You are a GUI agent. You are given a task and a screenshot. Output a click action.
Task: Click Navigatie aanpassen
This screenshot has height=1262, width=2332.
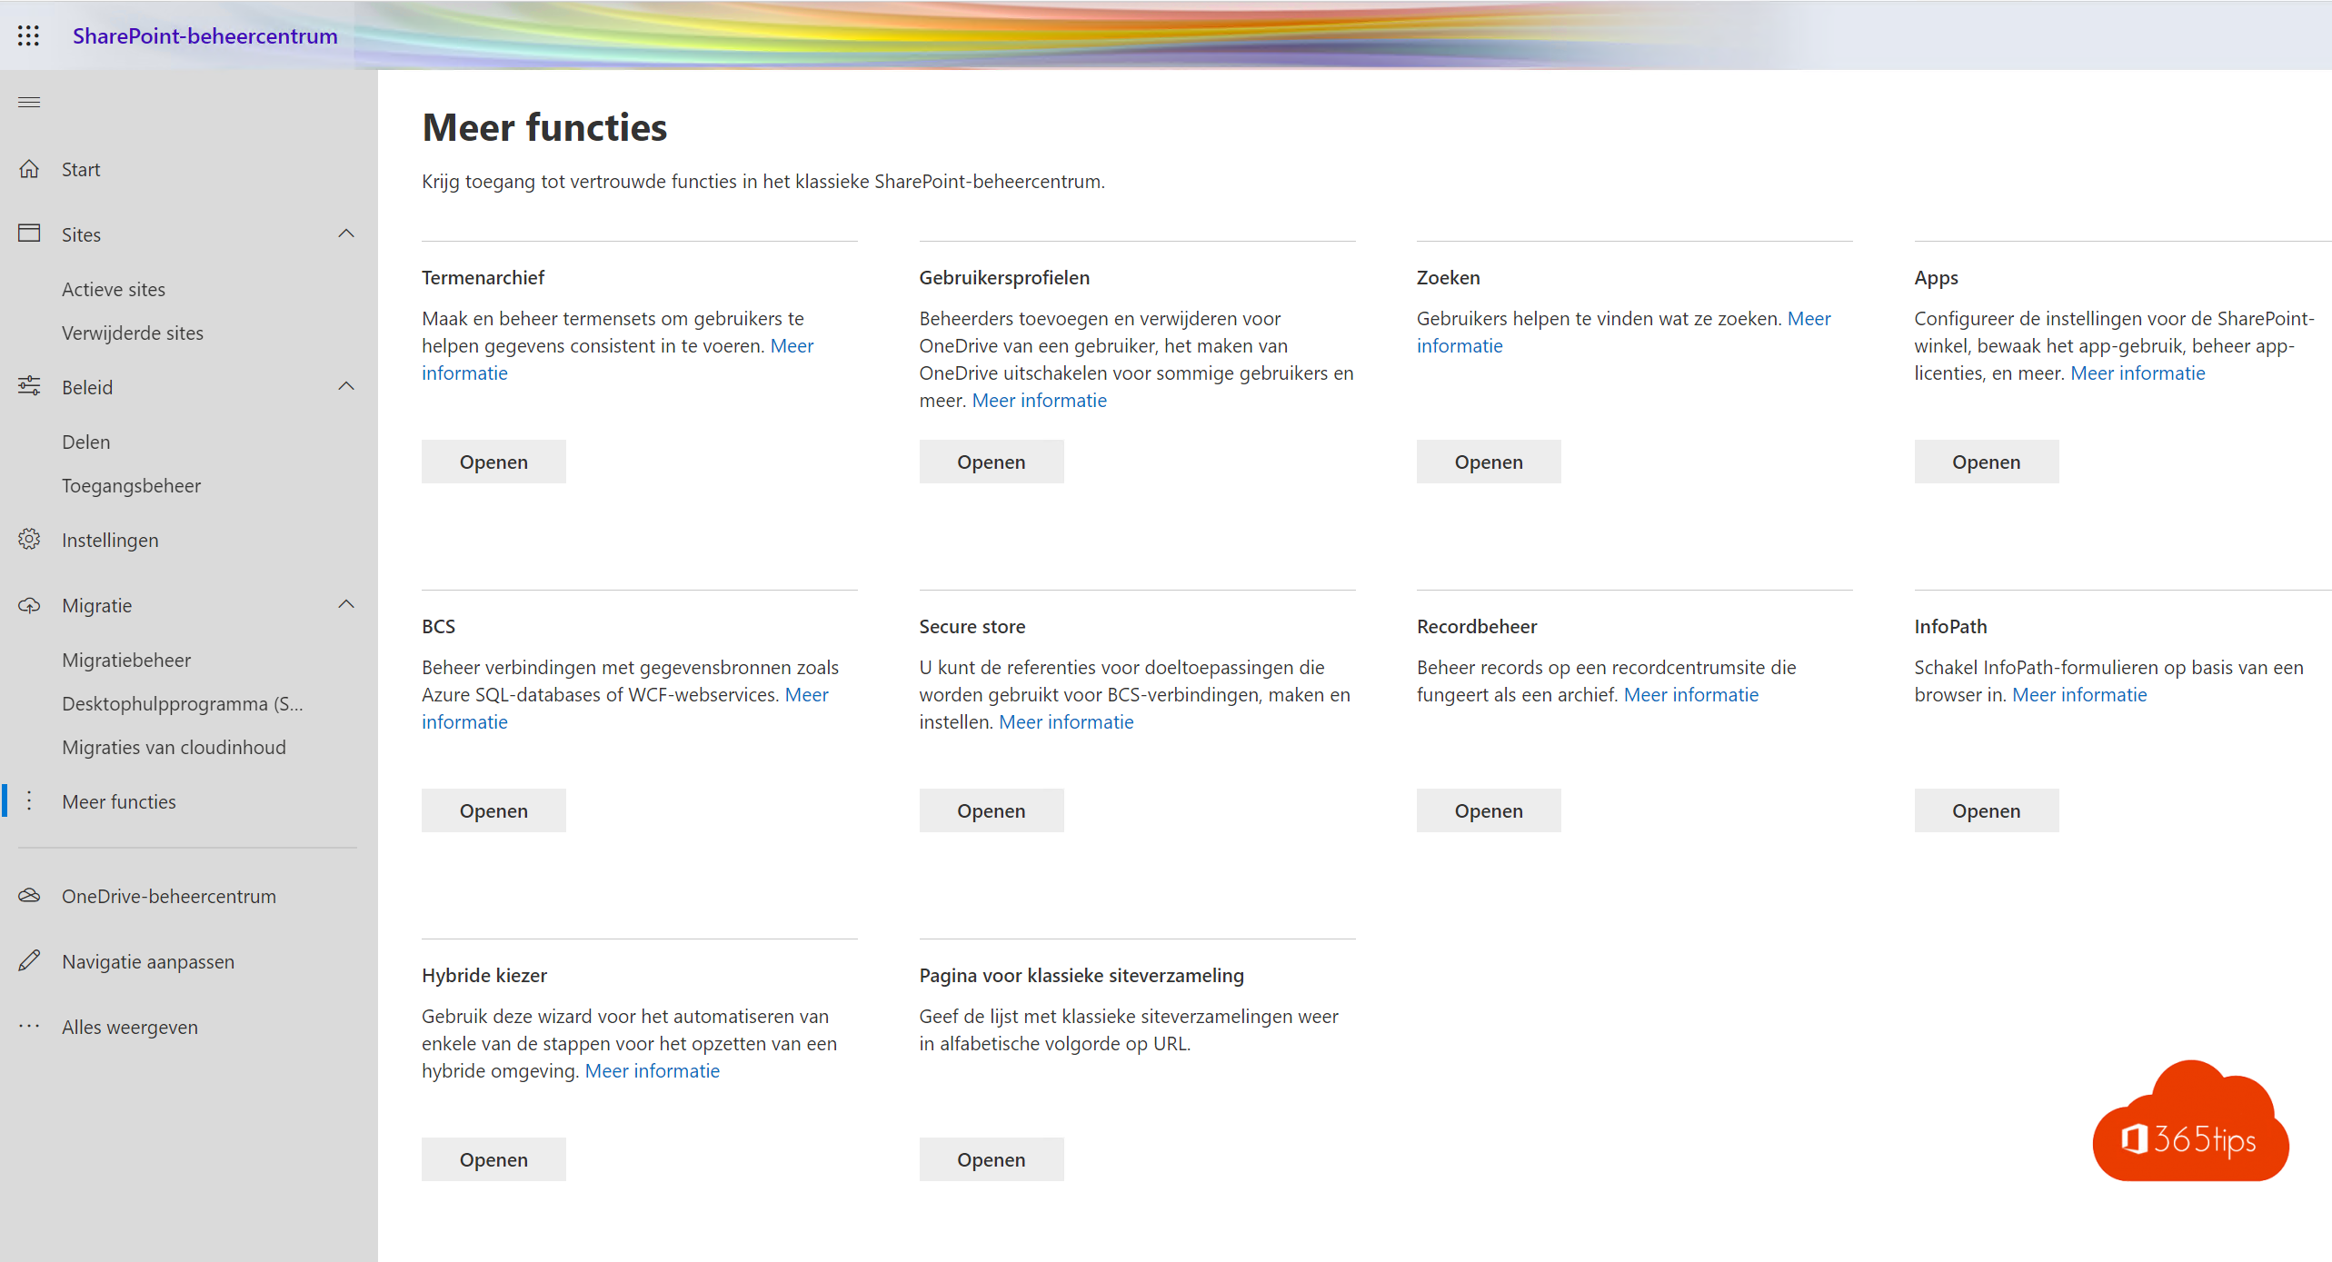pos(148,962)
